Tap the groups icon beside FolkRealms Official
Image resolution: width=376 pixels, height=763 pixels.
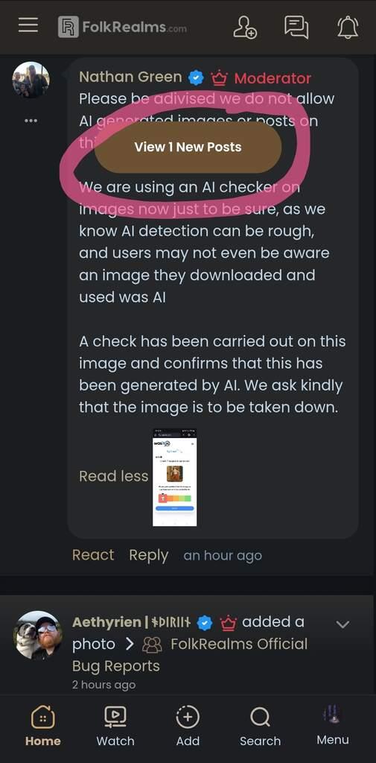coord(152,645)
